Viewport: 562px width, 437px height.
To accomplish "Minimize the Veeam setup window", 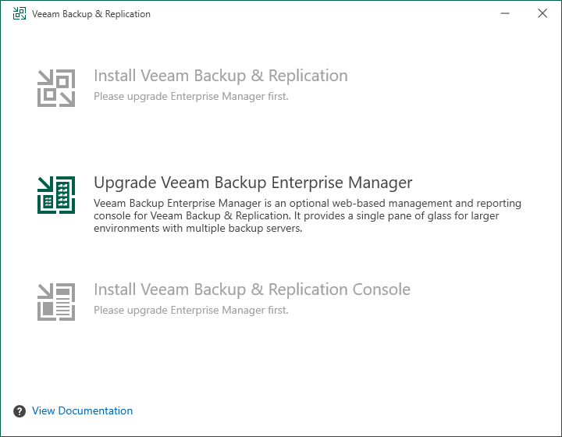I will [x=505, y=13].
